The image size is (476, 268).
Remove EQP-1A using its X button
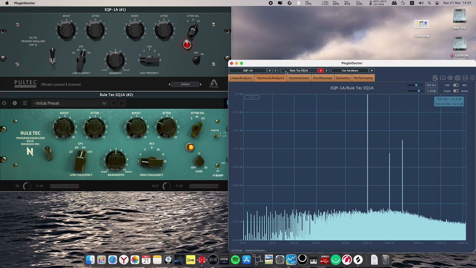click(275, 70)
